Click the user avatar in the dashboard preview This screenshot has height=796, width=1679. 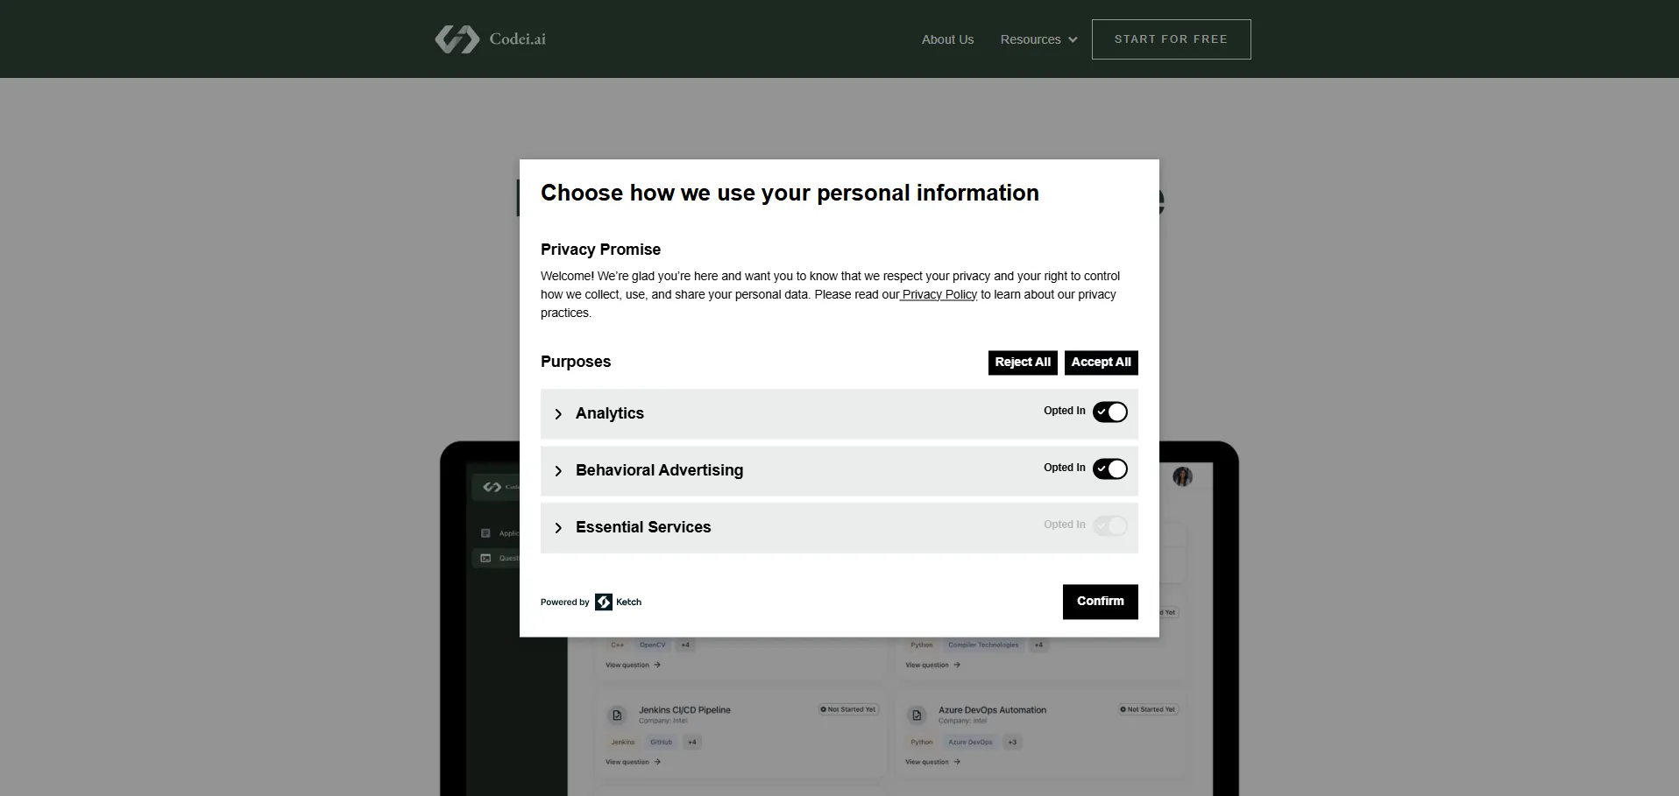1182,476
